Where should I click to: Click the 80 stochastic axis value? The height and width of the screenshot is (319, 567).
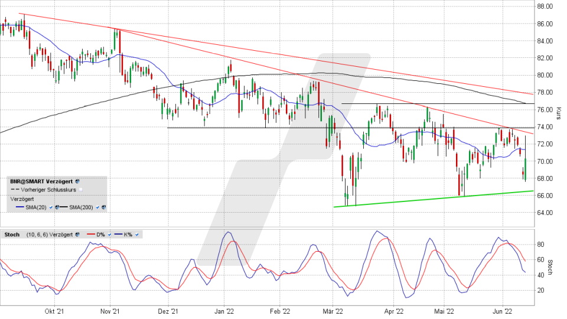click(540, 245)
